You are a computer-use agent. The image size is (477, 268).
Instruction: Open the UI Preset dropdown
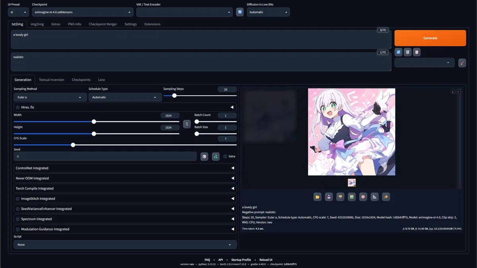pos(18,12)
